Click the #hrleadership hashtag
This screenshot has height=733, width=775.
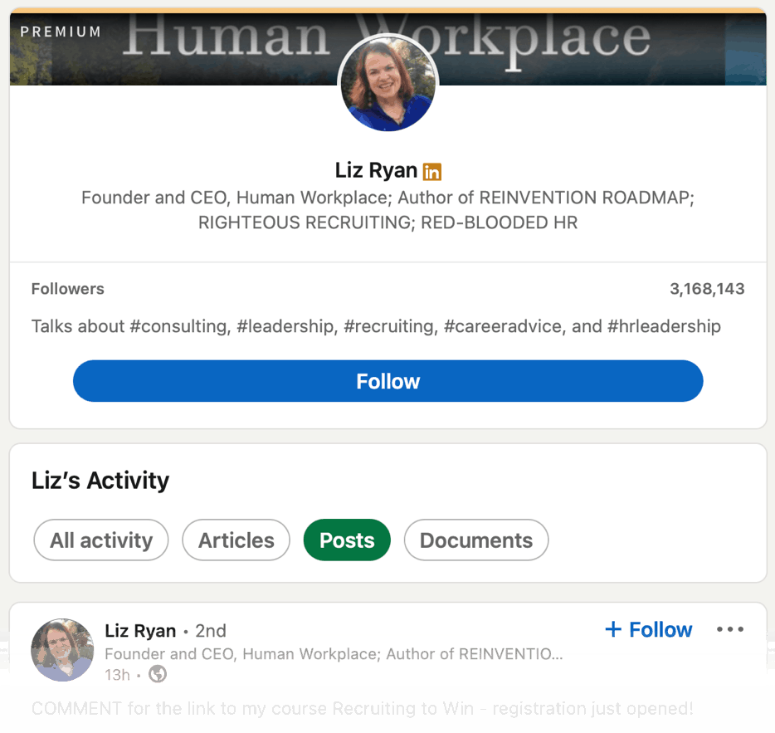tap(664, 326)
